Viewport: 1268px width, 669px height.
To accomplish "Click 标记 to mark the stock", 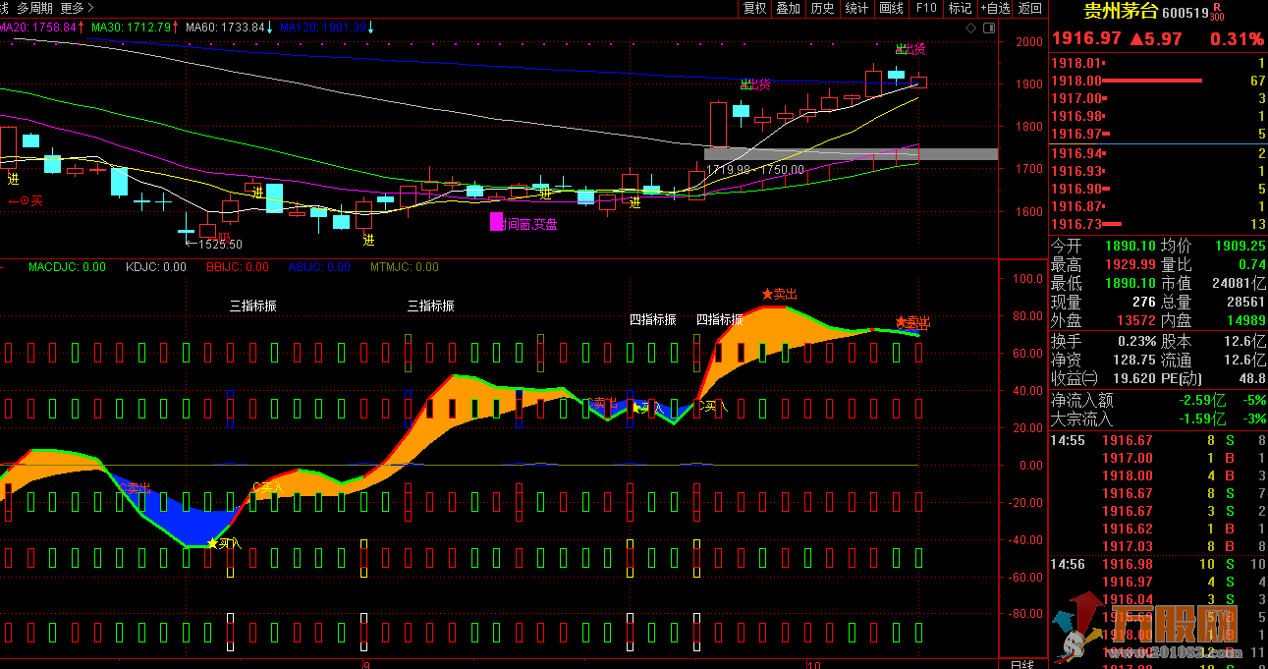I will 960,8.
